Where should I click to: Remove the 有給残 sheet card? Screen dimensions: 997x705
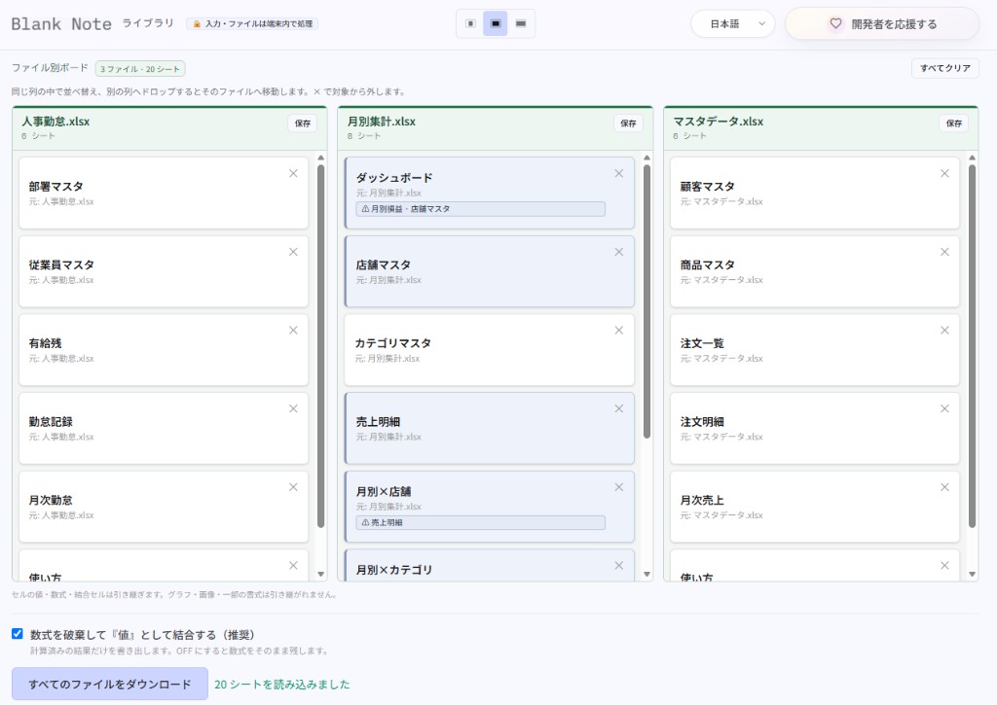point(293,331)
